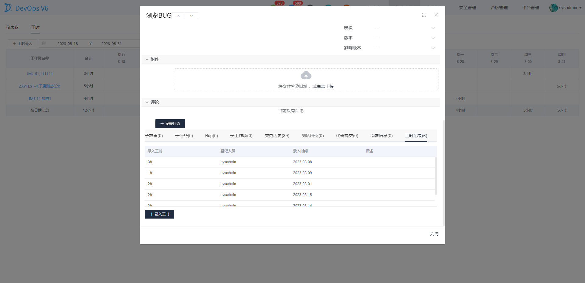Open the 模块 dropdown

pos(433,28)
